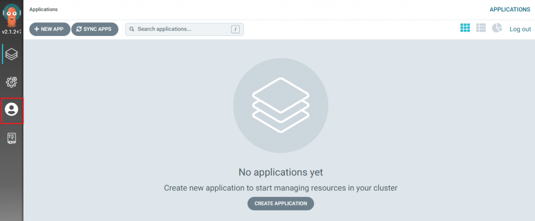Open Applications via the stacked layers sidebar icon
Image resolution: width=535 pixels, height=221 pixels.
11,54
